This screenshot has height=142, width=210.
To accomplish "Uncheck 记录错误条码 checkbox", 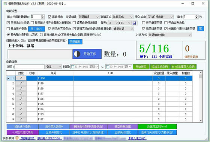I will [x=143, y=29].
